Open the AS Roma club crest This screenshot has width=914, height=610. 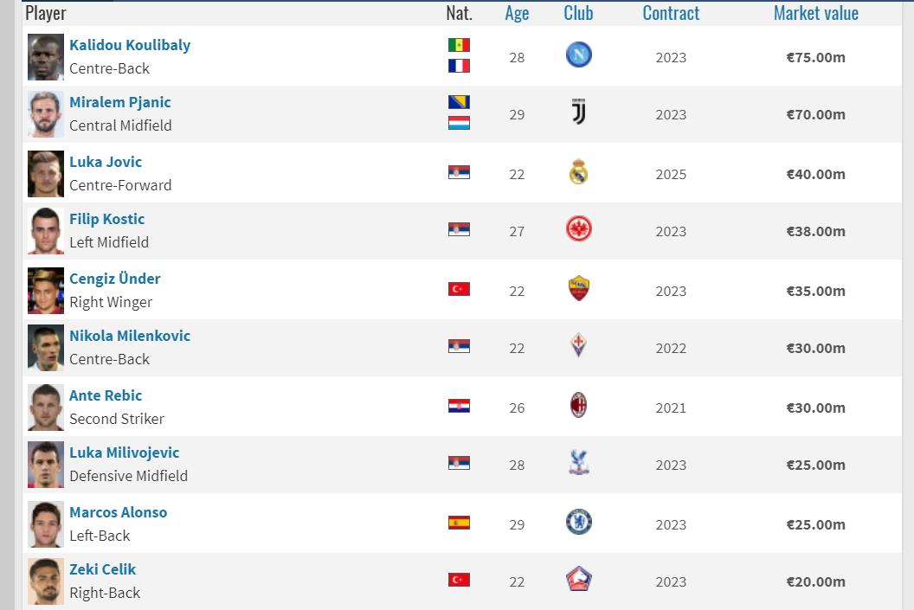(x=578, y=289)
